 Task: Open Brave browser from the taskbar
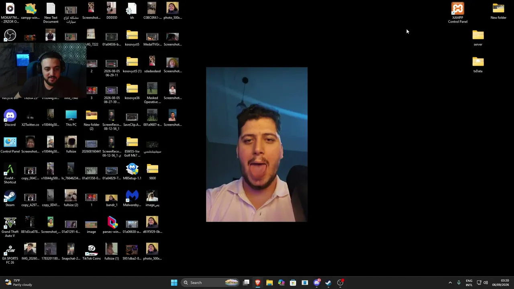click(x=258, y=283)
